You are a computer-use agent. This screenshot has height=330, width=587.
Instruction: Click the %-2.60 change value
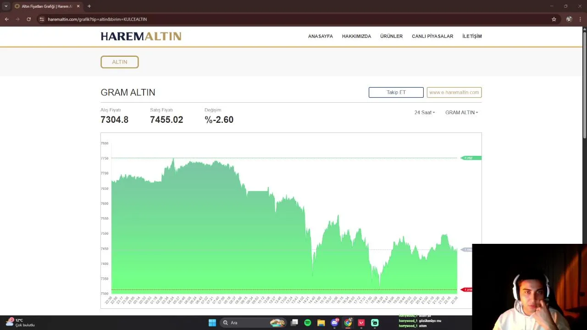coord(219,120)
